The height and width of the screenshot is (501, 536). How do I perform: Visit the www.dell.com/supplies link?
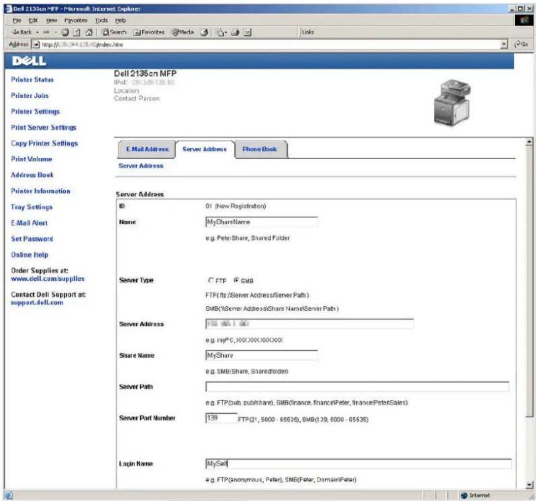(x=48, y=279)
